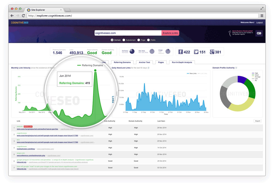Screen dimensions: 274x183
Task: Select the Page radio option
Action: point(139,40)
